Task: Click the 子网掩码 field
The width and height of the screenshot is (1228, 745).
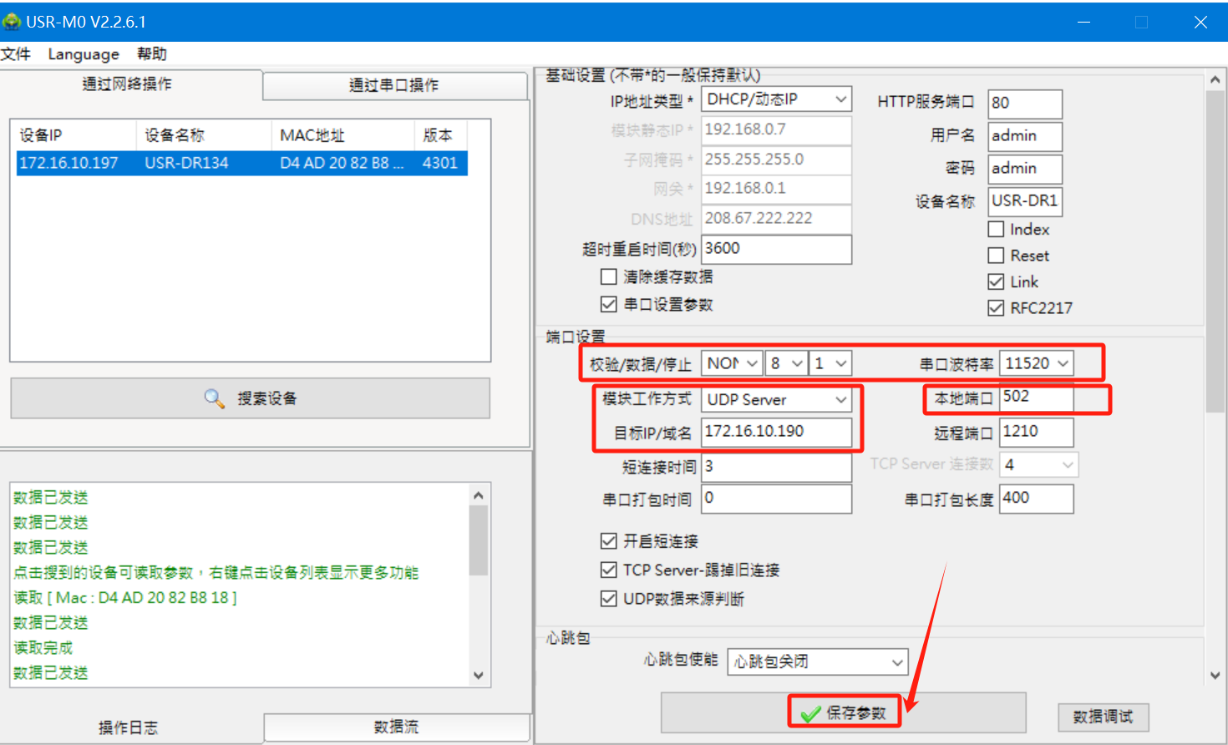Action: (776, 160)
